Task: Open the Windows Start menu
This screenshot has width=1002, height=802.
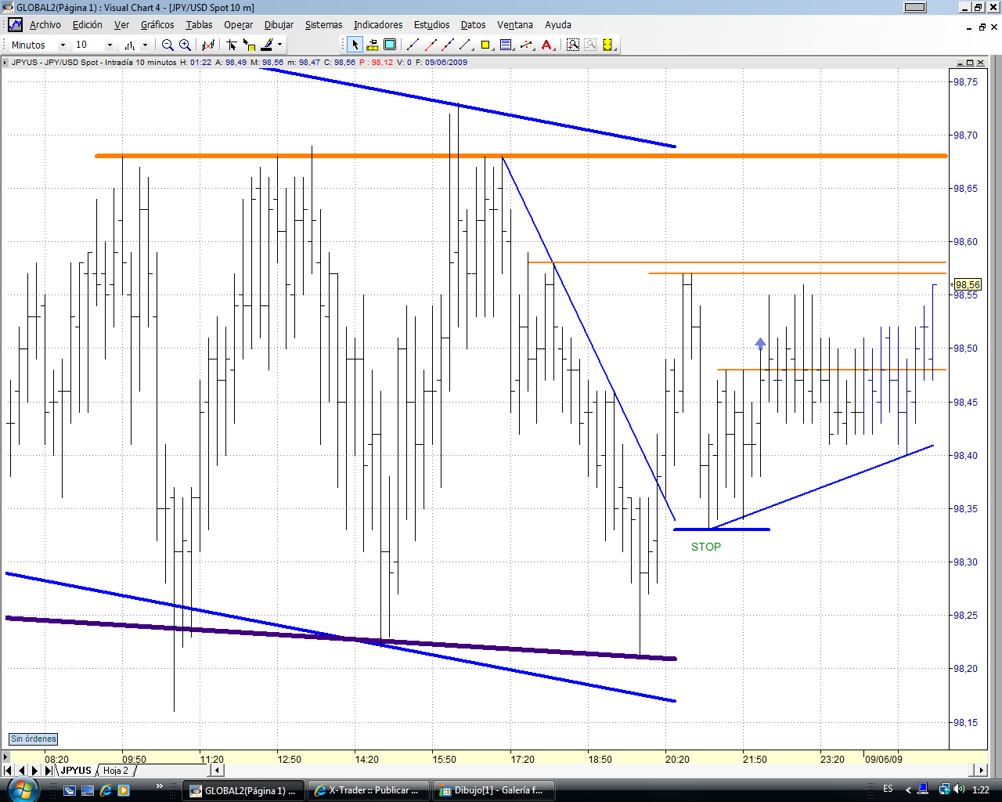Action: pyautogui.click(x=22, y=789)
